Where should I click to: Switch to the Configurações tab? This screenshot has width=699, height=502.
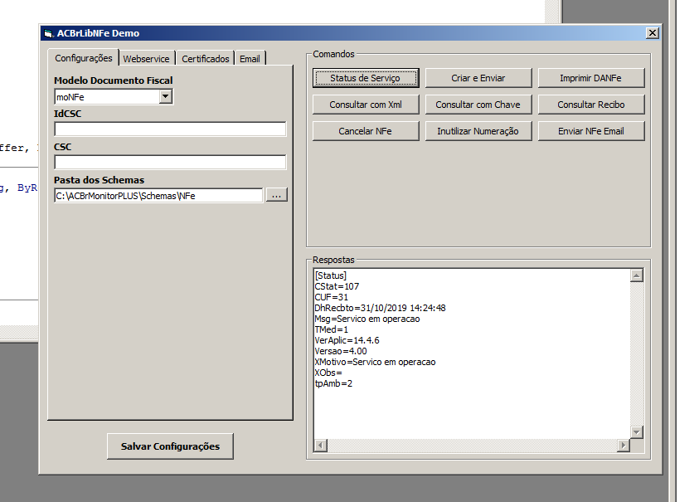coord(84,58)
